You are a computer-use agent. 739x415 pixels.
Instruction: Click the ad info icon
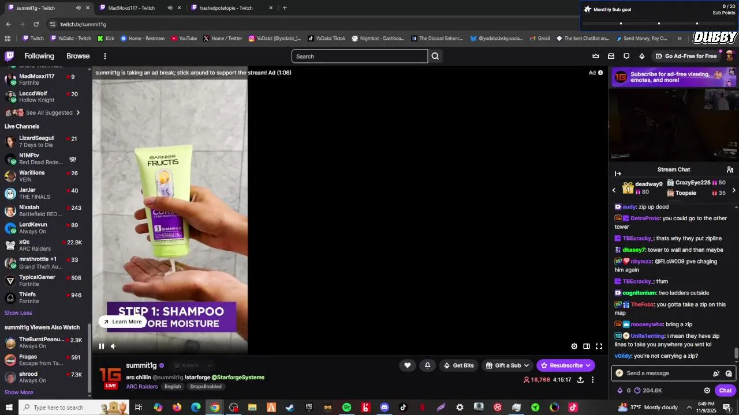click(x=600, y=73)
